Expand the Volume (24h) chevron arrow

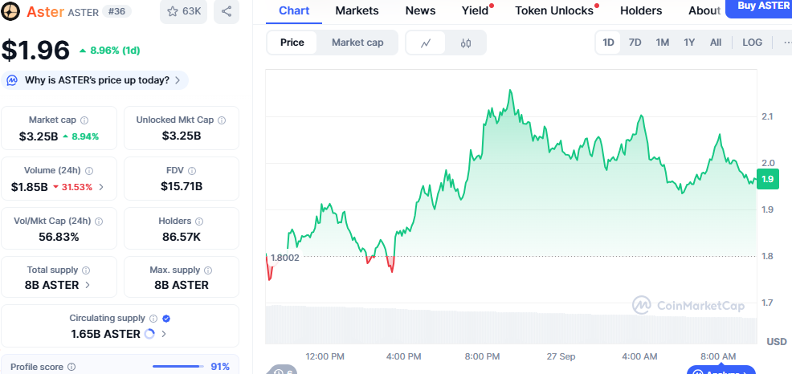pos(101,187)
